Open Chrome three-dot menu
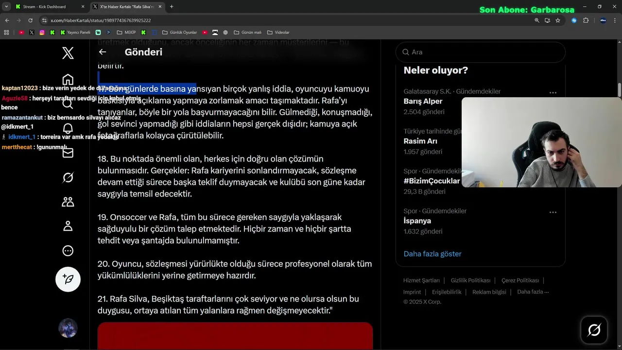 pos(615,20)
